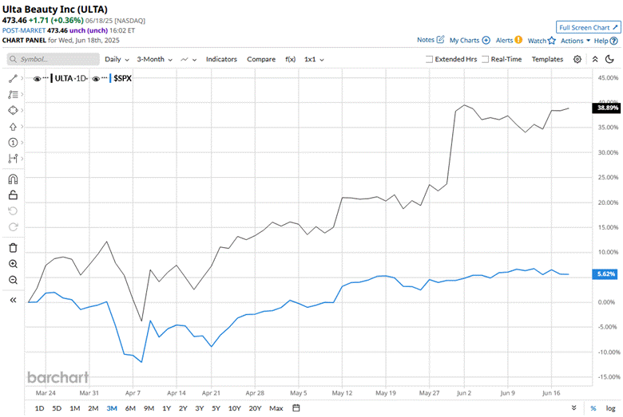This screenshot has width=623, height=417.
Task: Toggle log scale mode
Action: [610, 408]
